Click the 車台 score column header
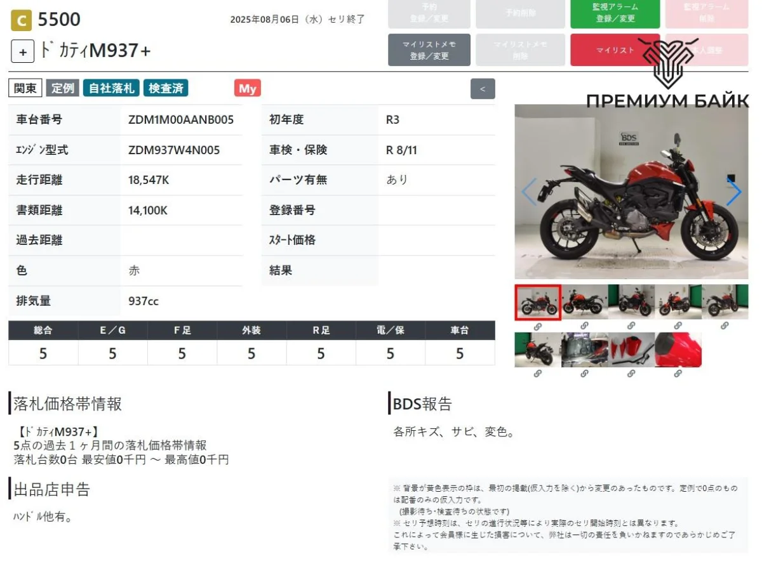Screen dimensions: 762x585 [460, 331]
